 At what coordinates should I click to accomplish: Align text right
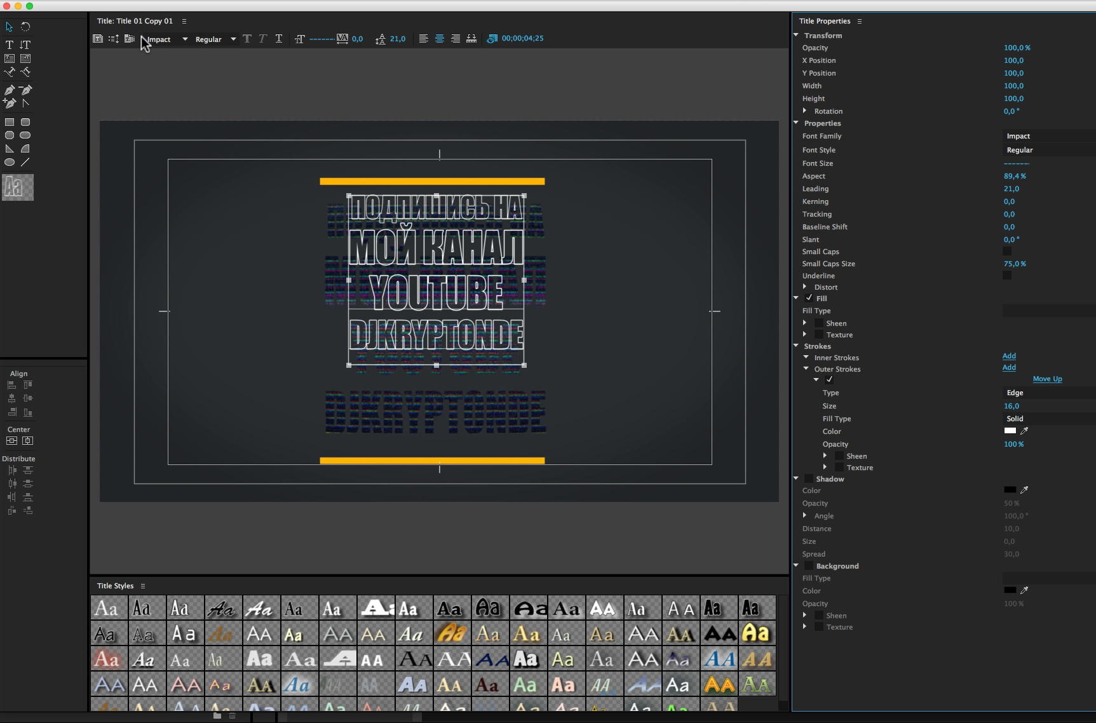tap(456, 39)
